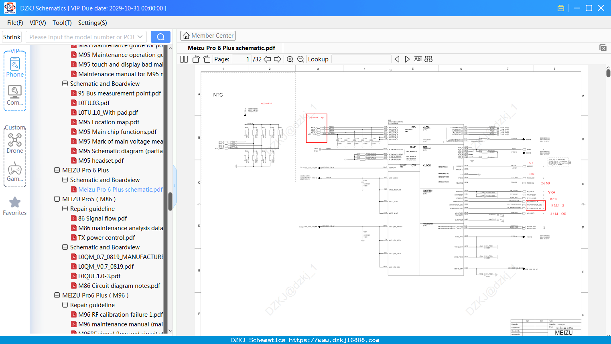
Task: Click the website link in status bar
Action: pos(334,340)
